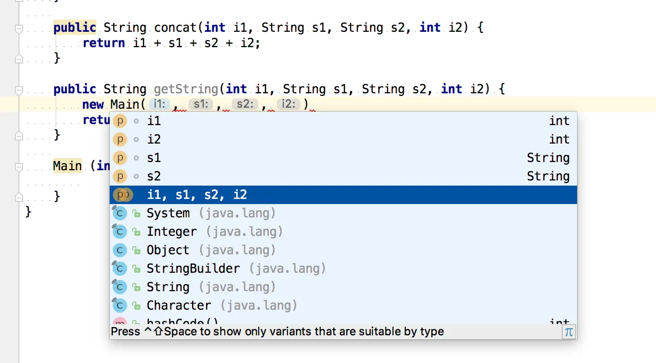This screenshot has width=656, height=363.
Task: Choose the "i1, s1, s2, i2" completion
Action: coord(197,195)
